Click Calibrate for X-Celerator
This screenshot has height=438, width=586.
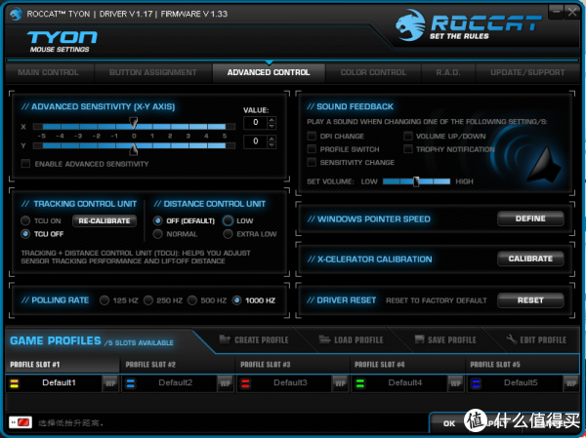point(530,259)
